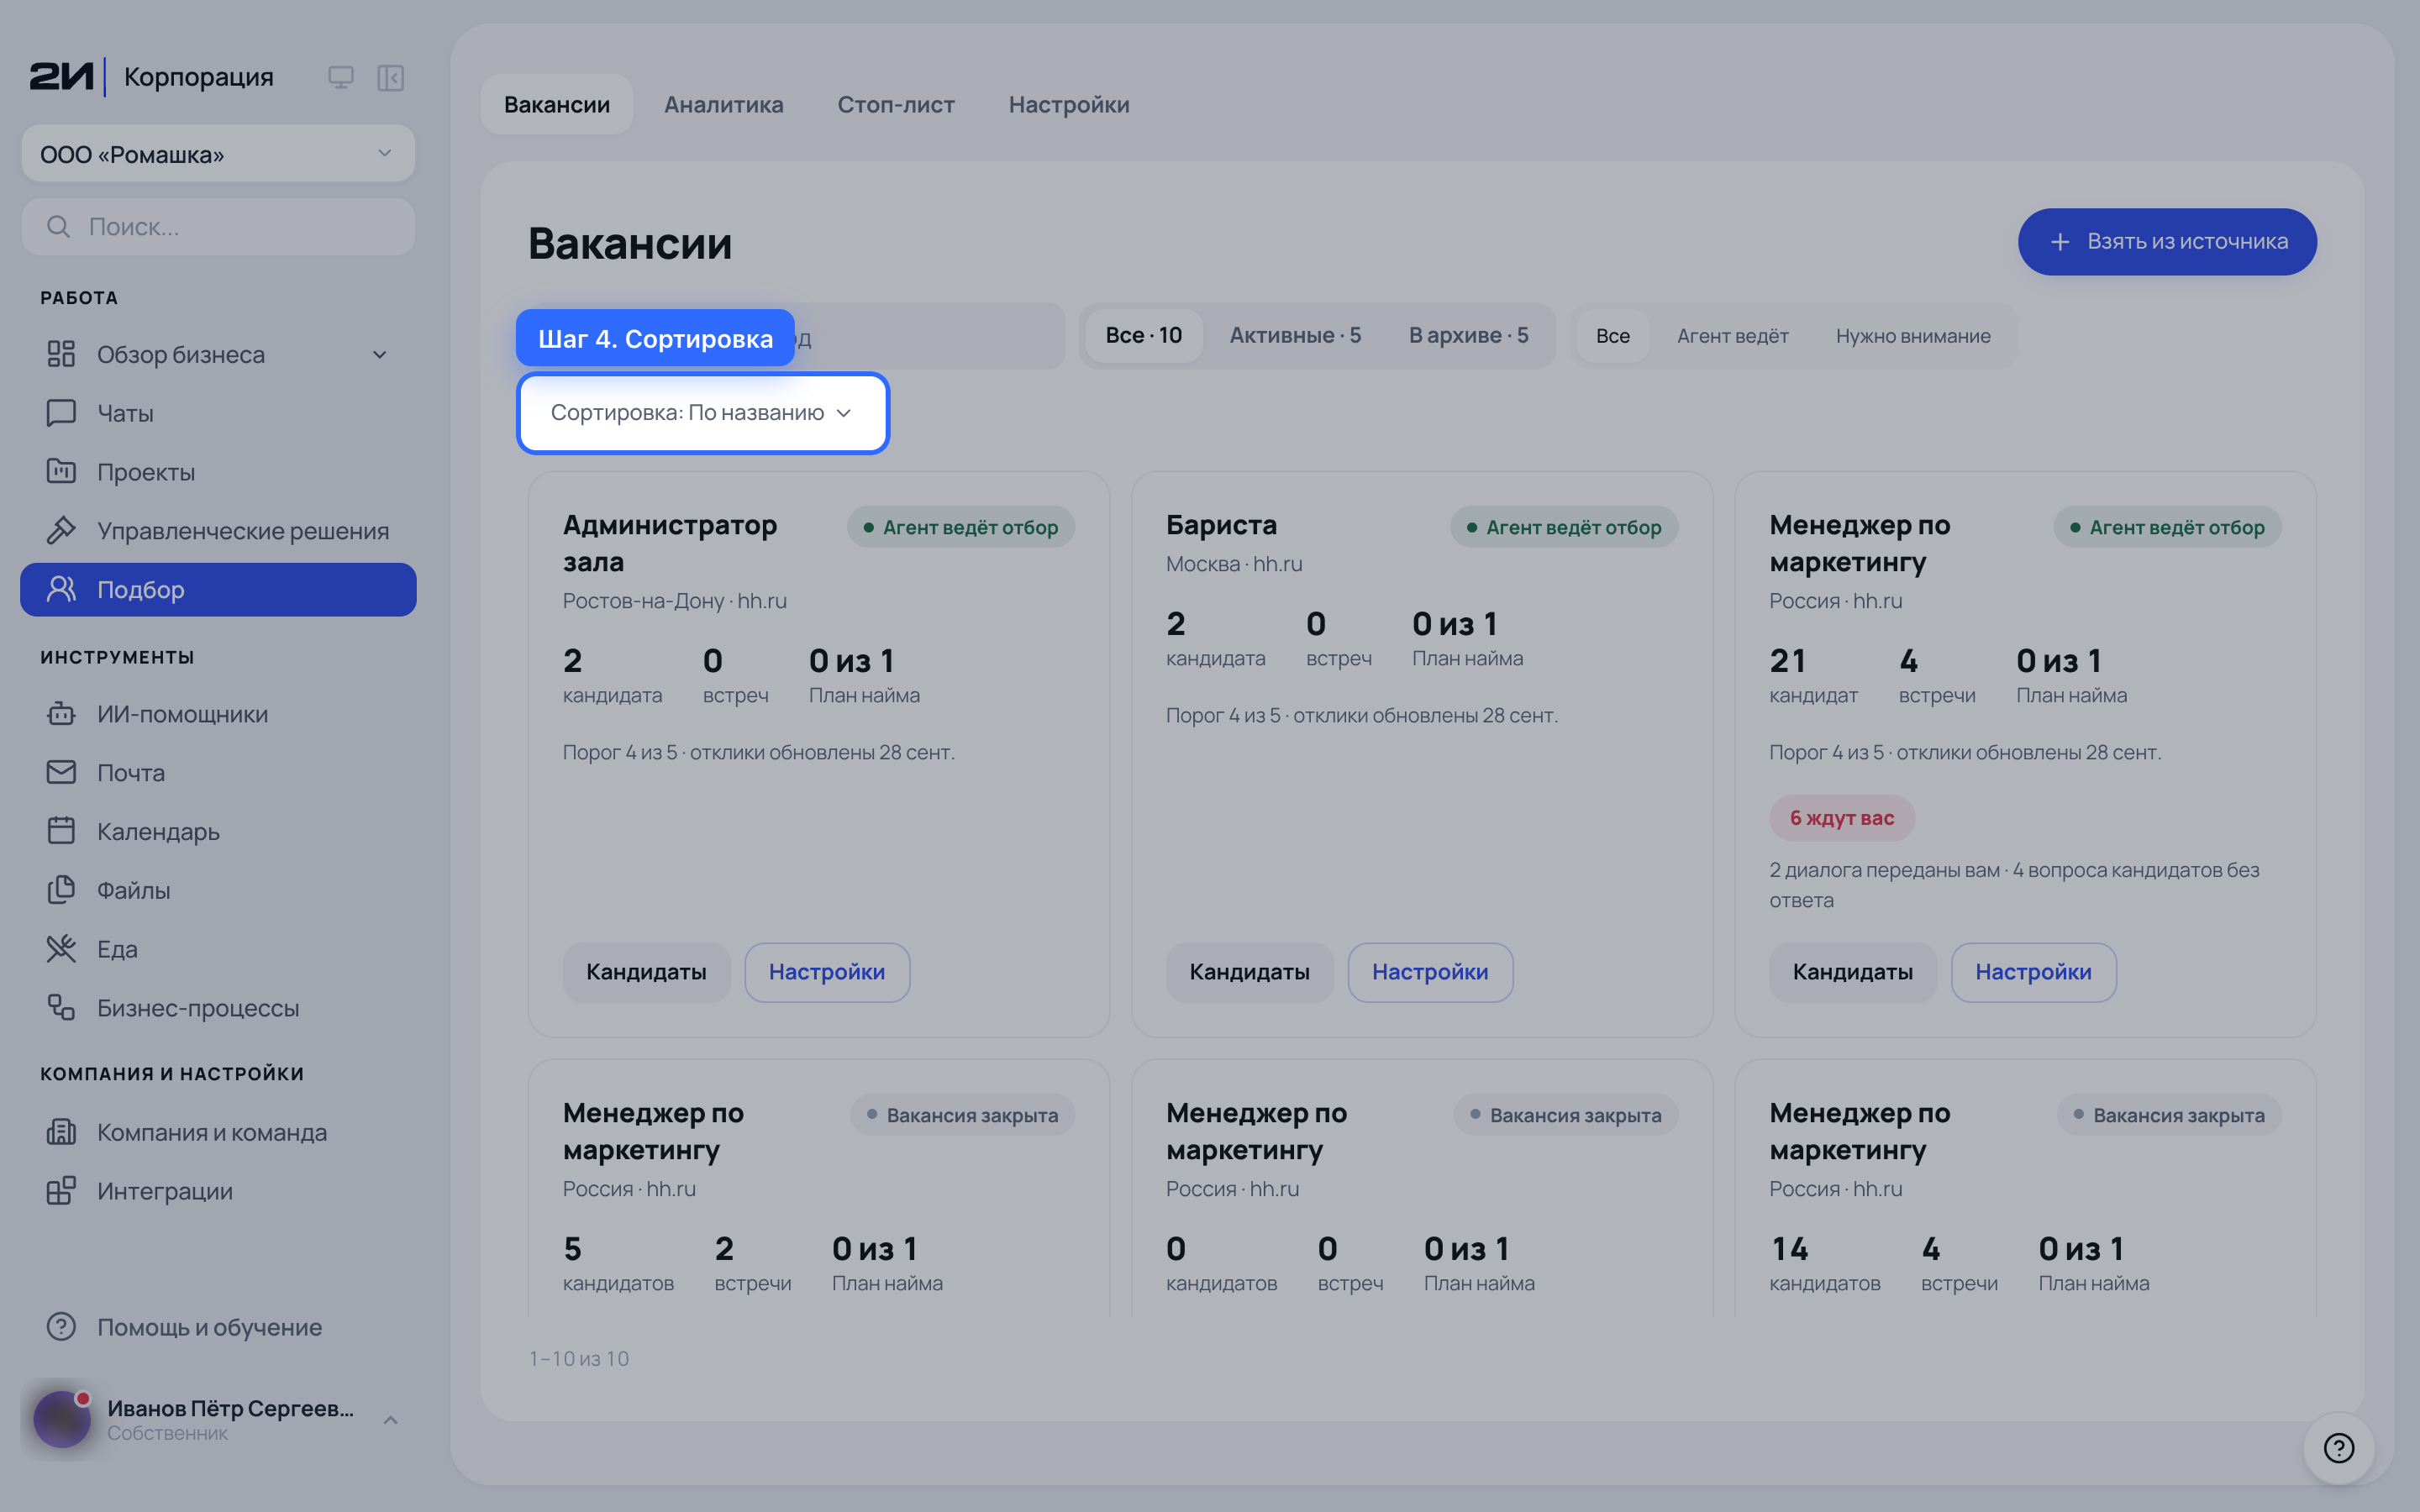This screenshot has width=2420, height=1512.
Task: Open Настройки for Бариста vacancy
Action: (1430, 972)
